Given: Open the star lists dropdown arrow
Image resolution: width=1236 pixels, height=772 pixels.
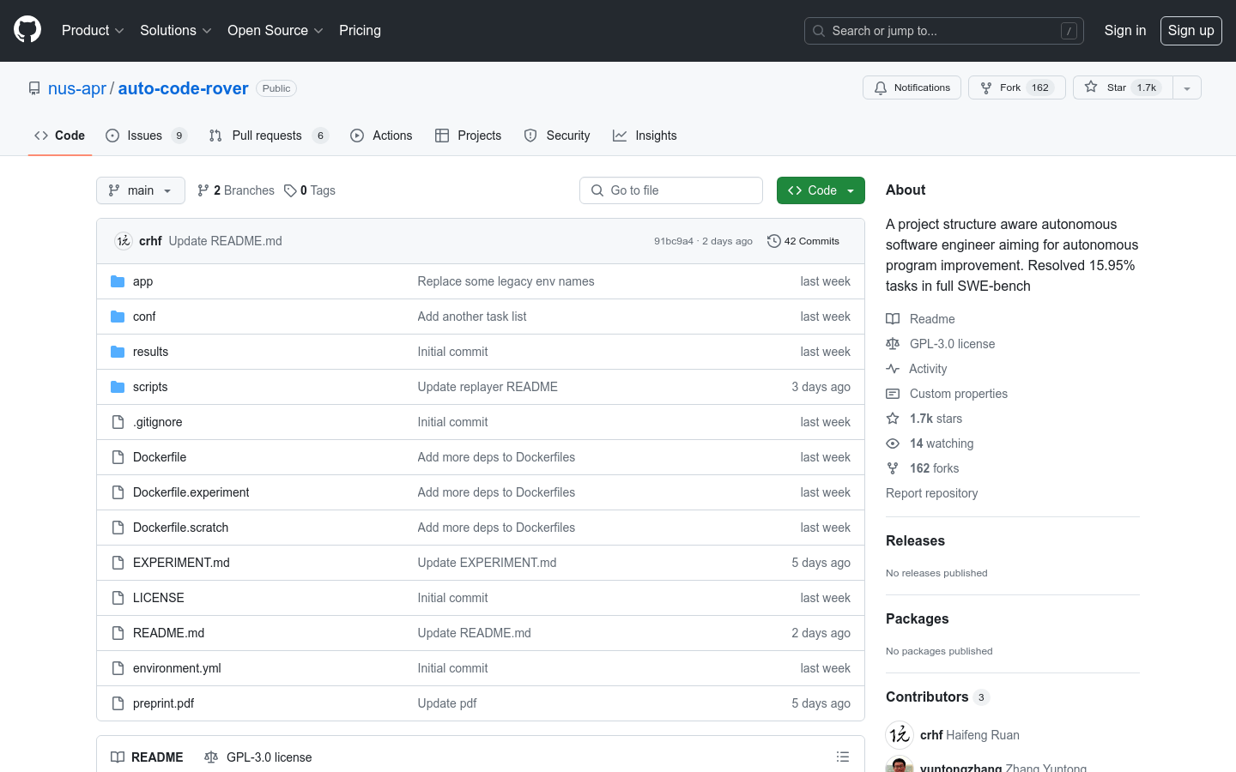Looking at the screenshot, I should (1187, 87).
